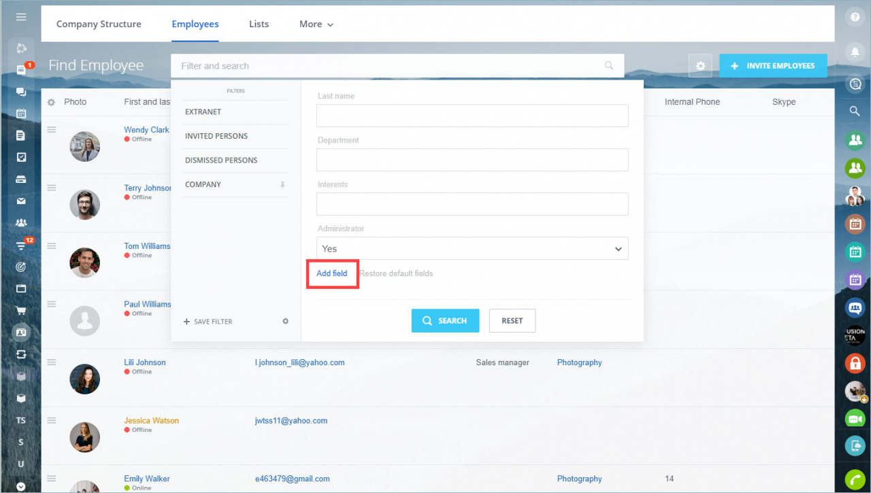
Task: Open the shopping cart icon in left sidebar
Action: point(21,311)
